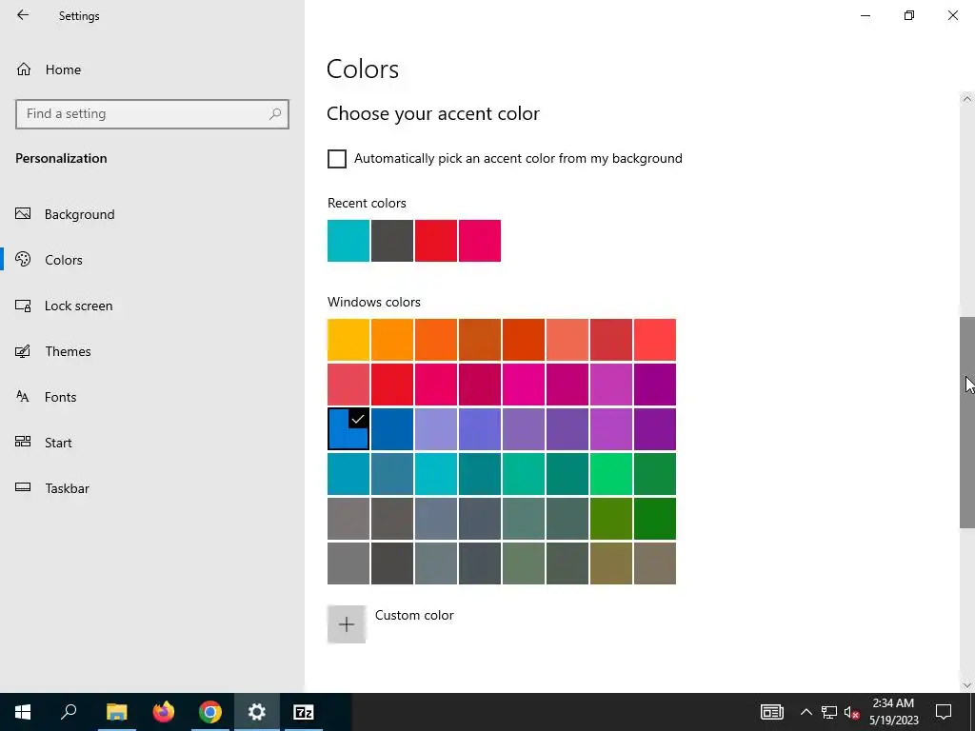
Task: Click the Custom color plus button
Action: coord(347,624)
